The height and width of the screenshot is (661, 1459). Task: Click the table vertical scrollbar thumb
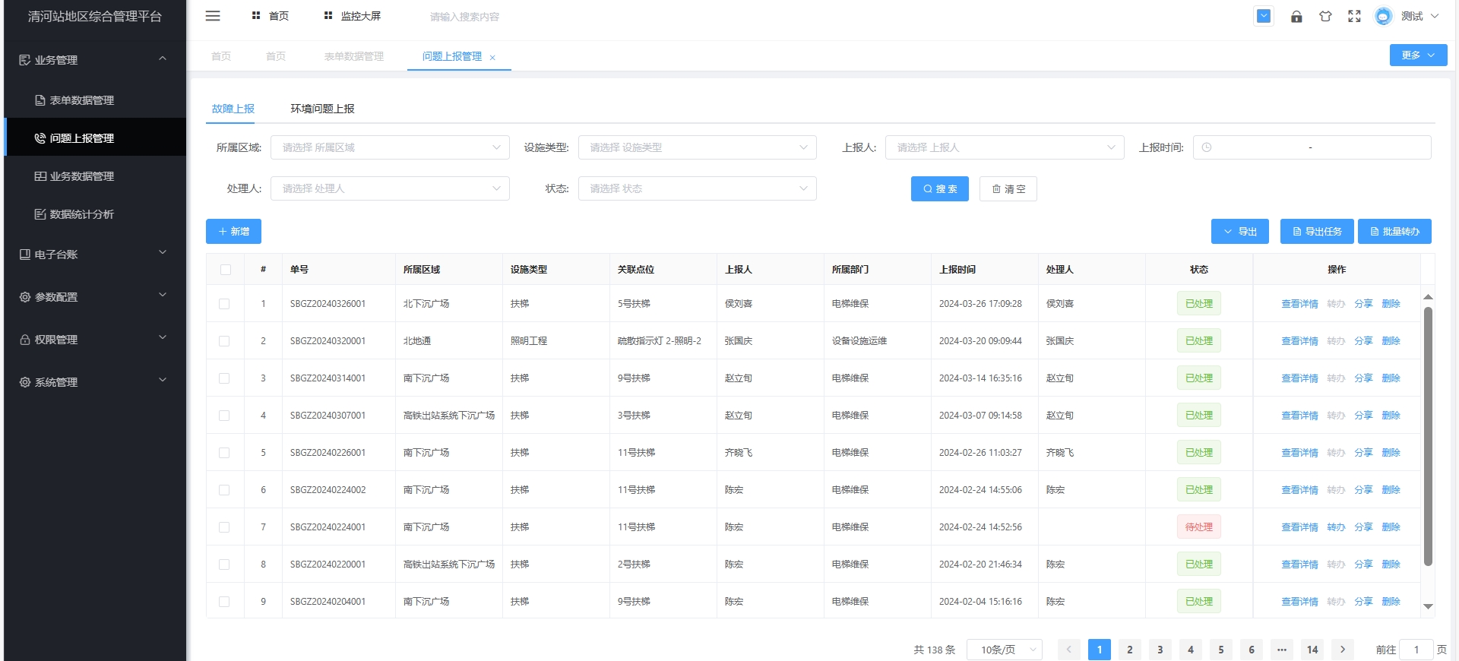click(1428, 436)
